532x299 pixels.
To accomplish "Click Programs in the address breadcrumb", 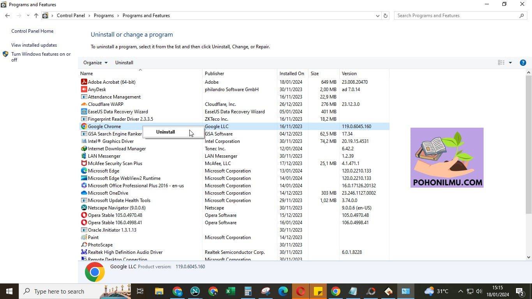I will tap(104, 16).
